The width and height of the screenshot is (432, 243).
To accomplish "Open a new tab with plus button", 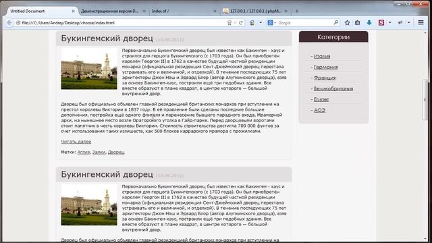I will coord(297,11).
